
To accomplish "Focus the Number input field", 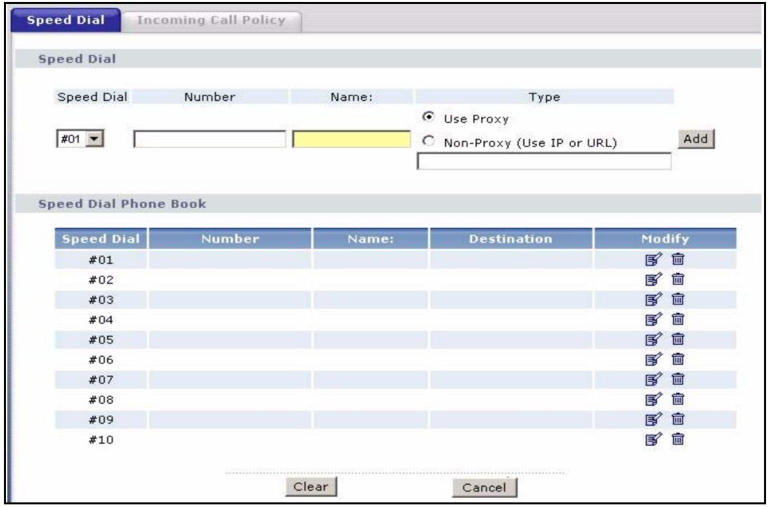I will (x=209, y=139).
